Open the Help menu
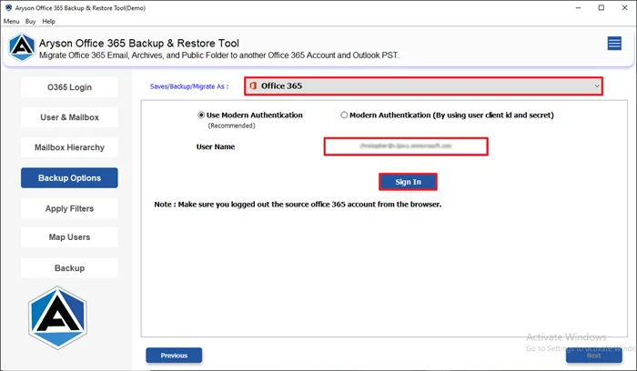 pyautogui.click(x=49, y=21)
